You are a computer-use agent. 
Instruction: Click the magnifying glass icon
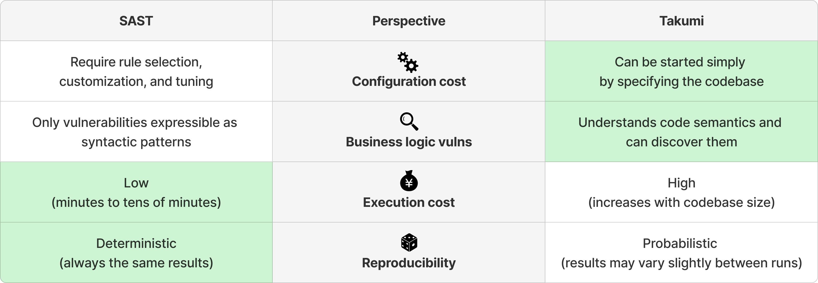(x=409, y=121)
